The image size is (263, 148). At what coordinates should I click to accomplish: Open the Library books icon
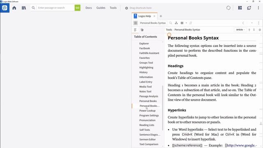(24, 8)
